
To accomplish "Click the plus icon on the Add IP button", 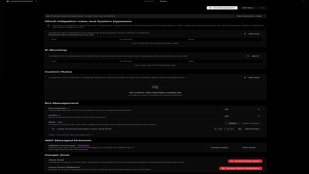I will click(x=248, y=56).
